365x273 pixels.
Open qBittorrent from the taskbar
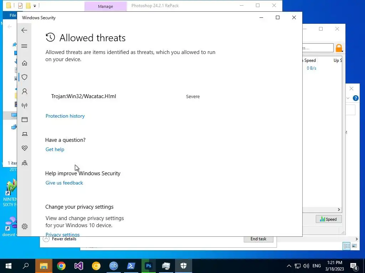click(x=114, y=266)
